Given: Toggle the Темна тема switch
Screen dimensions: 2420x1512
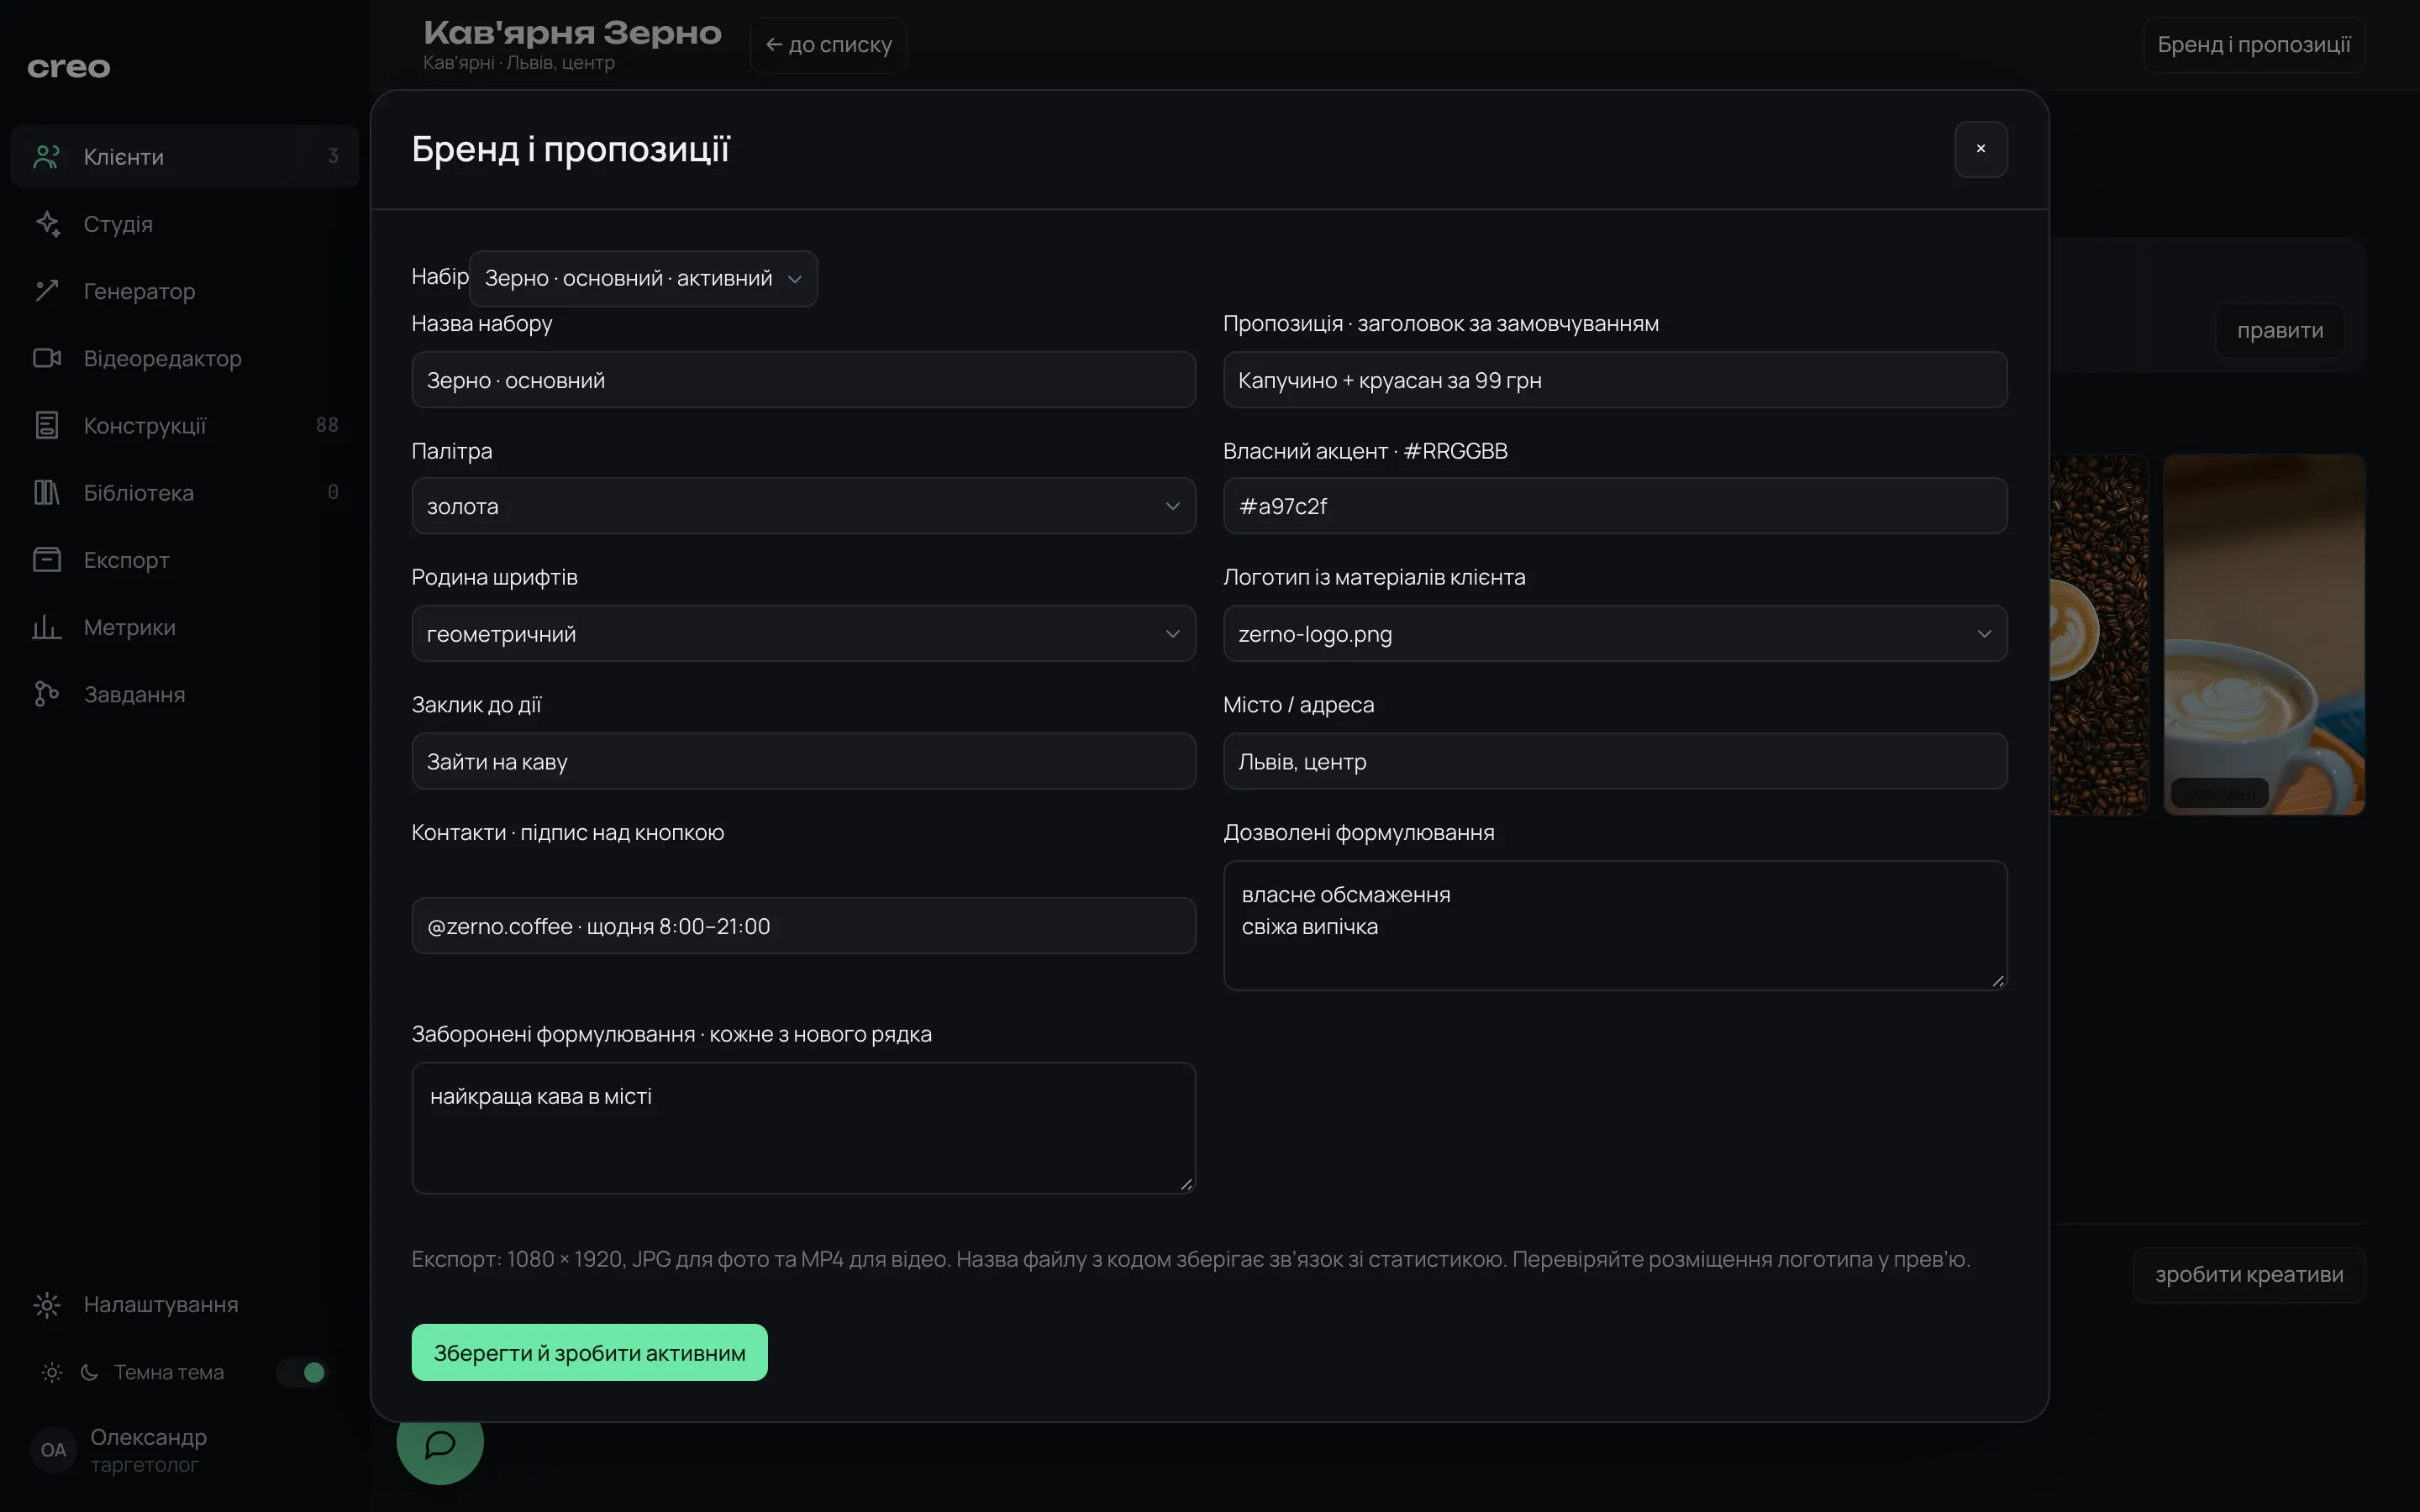Looking at the screenshot, I should point(303,1372).
